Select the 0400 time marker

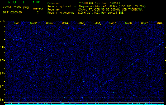coord(160,23)
